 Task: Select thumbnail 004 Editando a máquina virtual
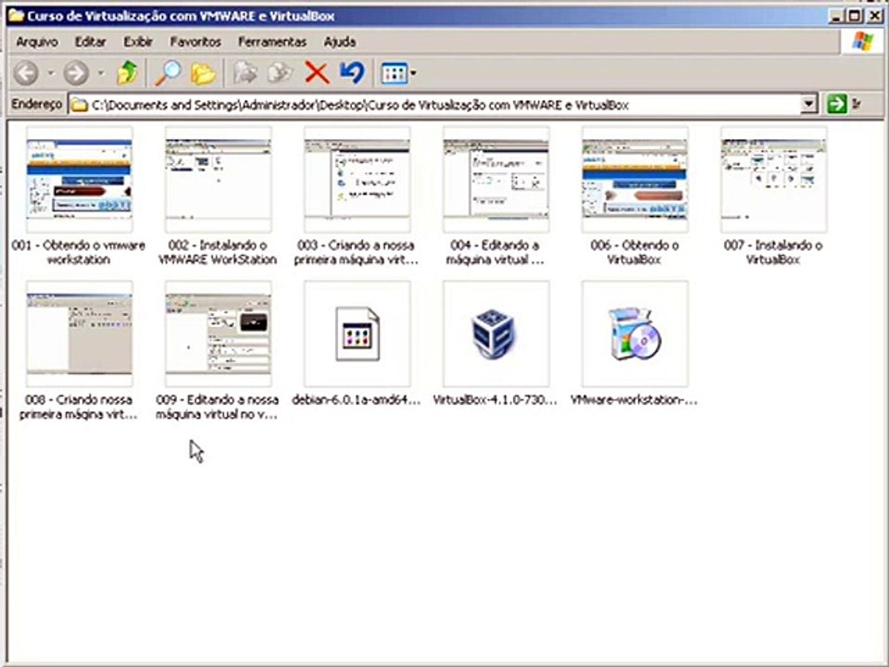point(496,179)
